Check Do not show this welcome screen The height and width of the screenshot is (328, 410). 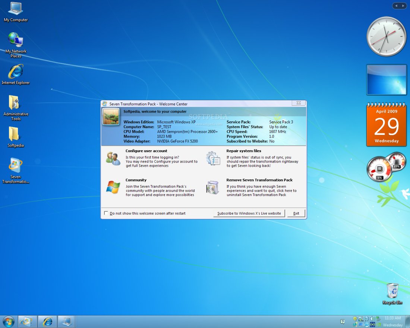[x=106, y=213]
